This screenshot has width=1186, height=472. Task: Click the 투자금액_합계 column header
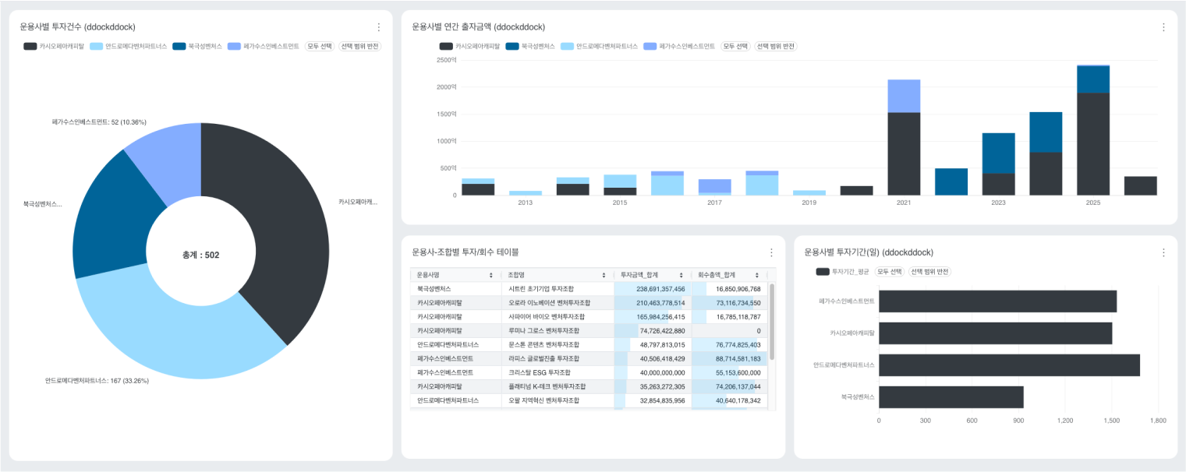[x=652, y=275]
